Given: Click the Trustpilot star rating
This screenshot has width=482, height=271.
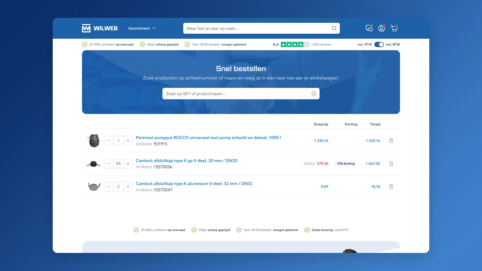Looking at the screenshot, I should (x=295, y=44).
